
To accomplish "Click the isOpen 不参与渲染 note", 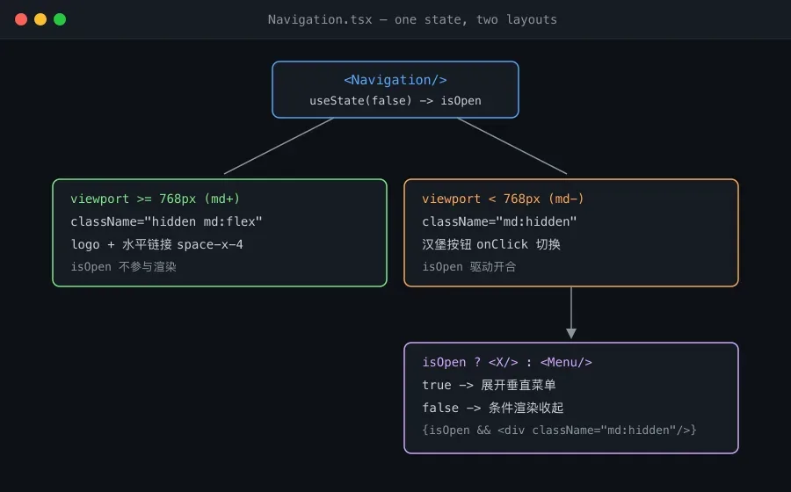I will (123, 267).
